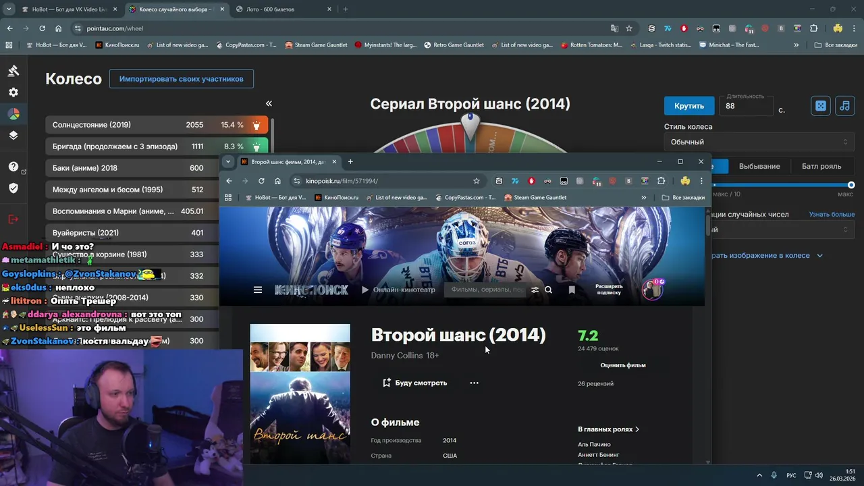Click the Второй шанс movie poster

300,394
